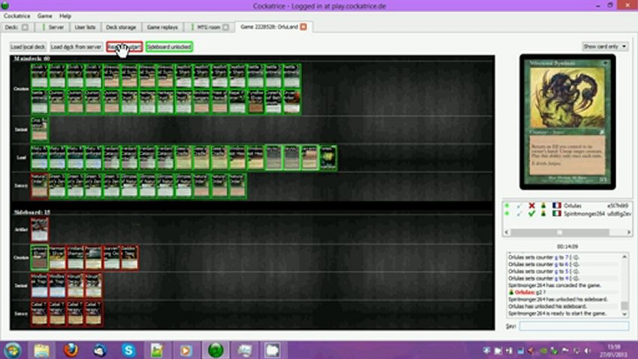Image resolution: width=638 pixels, height=359 pixels.
Task: Open the orange media player taskbar icon
Action: coord(186,351)
